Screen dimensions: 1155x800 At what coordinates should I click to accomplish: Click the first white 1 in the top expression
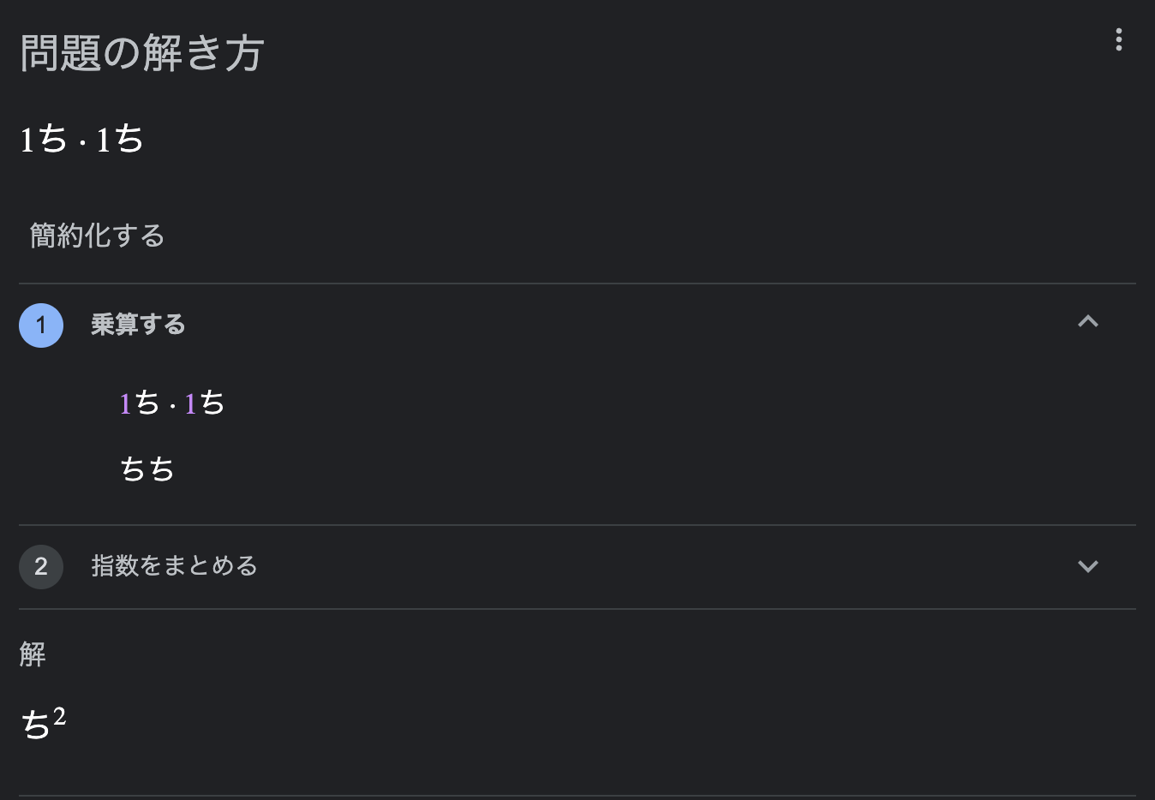tap(27, 140)
